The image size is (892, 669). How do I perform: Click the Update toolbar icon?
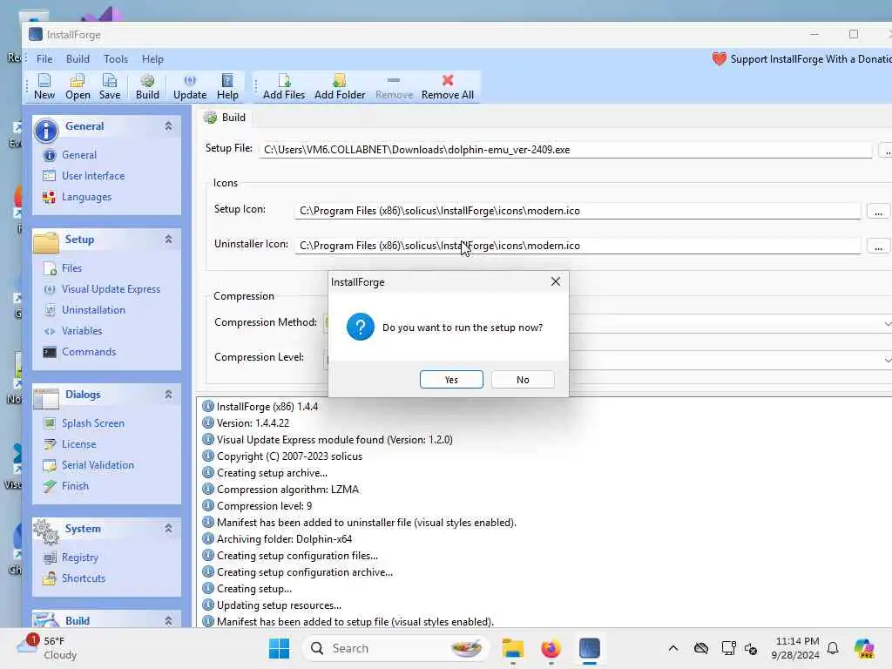(190, 86)
